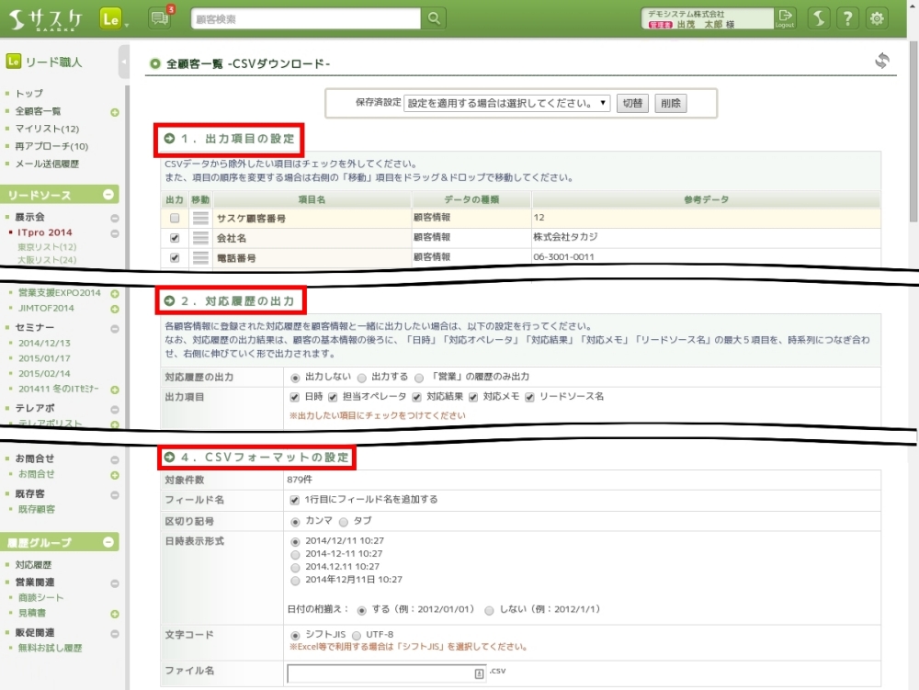
Task: Click the 切替 button
Action: [x=631, y=103]
